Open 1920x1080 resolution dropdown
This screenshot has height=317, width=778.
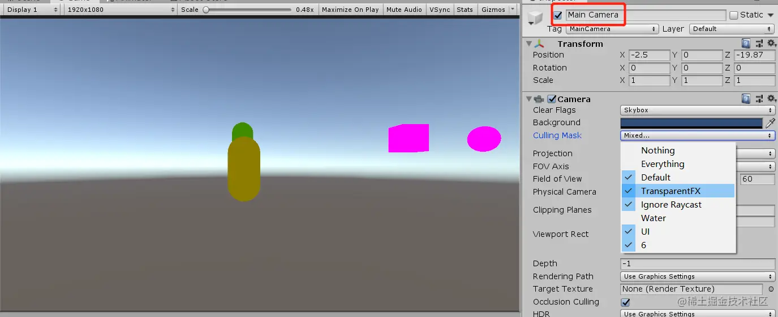[x=121, y=10]
